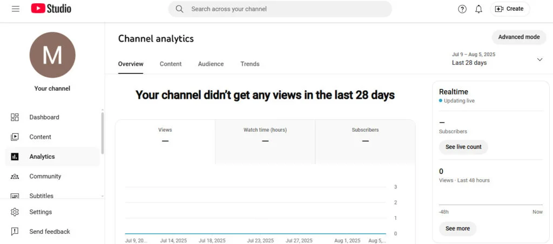553x244 pixels.
Task: Click the Community people icon
Action: pyautogui.click(x=15, y=177)
